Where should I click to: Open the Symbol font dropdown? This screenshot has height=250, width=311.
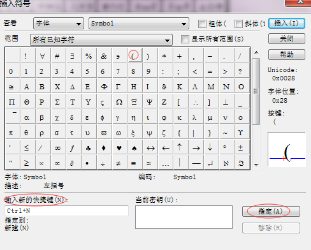(x=139, y=24)
